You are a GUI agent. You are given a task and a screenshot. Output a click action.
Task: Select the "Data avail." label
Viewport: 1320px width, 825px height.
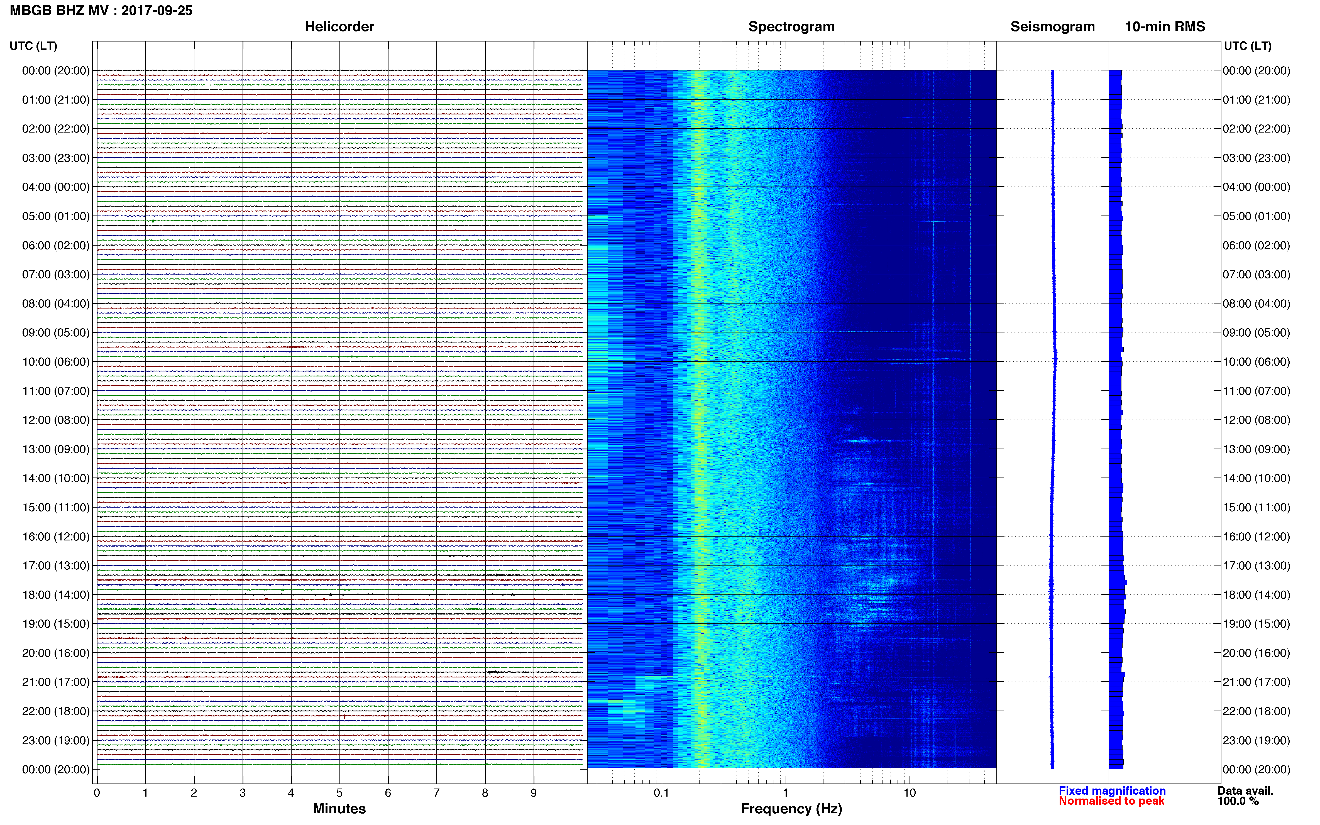[1245, 791]
